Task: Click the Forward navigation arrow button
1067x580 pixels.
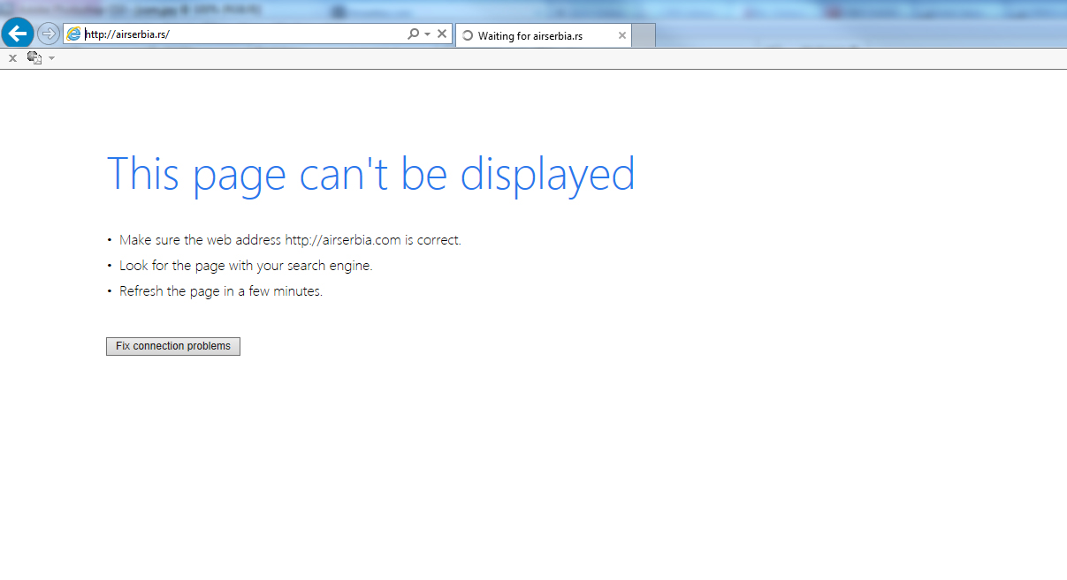Action: click(x=49, y=34)
